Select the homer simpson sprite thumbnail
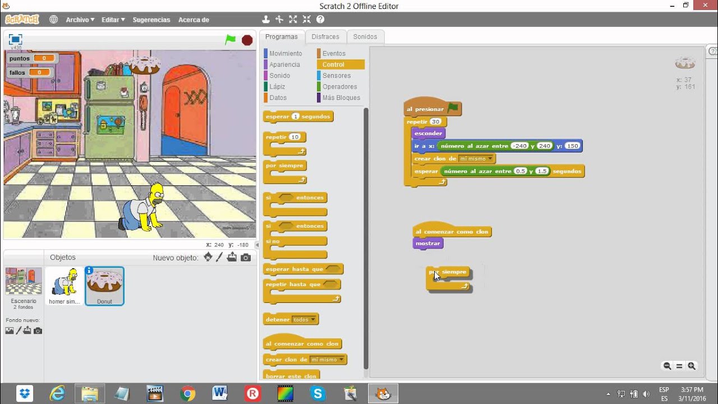The height and width of the screenshot is (404, 718). pos(65,286)
